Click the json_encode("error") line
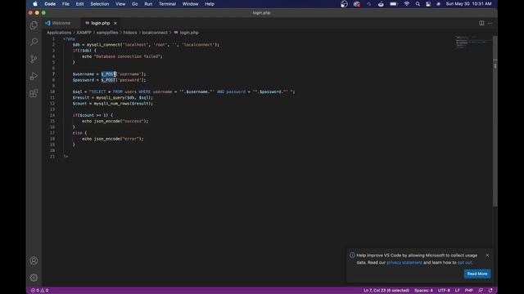The image size is (524, 294). [x=113, y=139]
